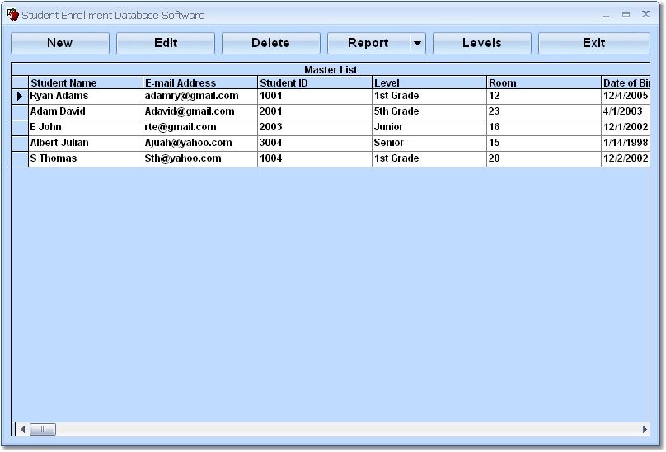Click Room 23 cell
Image resolution: width=666 pixels, height=452 pixels.
[544, 112]
